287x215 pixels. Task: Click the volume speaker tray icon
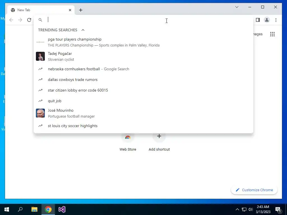[x=251, y=209]
